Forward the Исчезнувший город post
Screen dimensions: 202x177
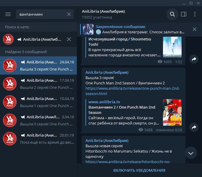(x=194, y=59)
